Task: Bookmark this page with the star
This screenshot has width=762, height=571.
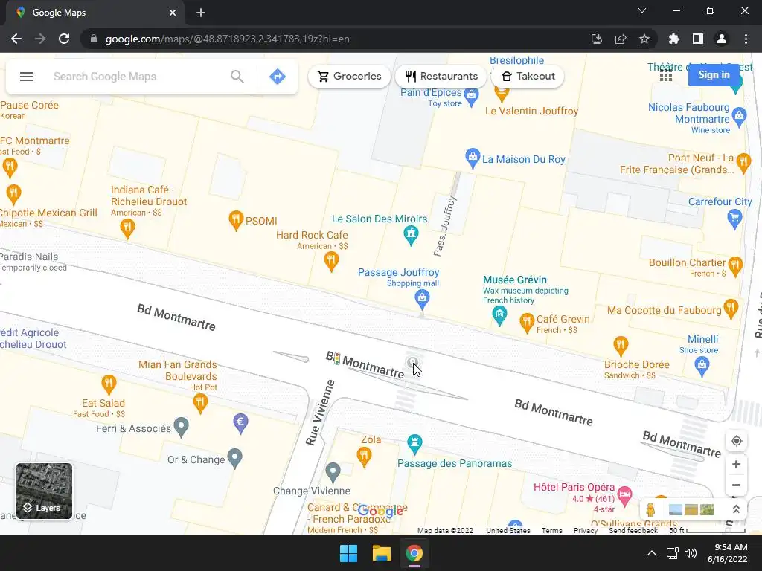Action: (x=644, y=39)
